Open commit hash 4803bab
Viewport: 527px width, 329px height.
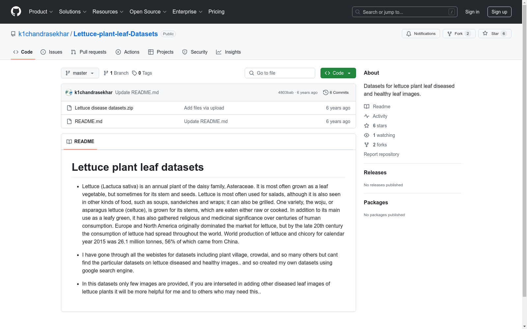(x=286, y=92)
